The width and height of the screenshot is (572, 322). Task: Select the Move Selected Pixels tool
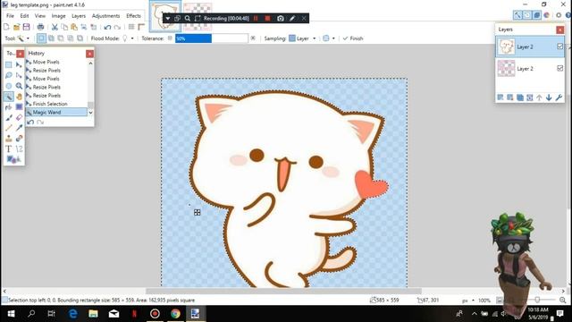[19, 65]
